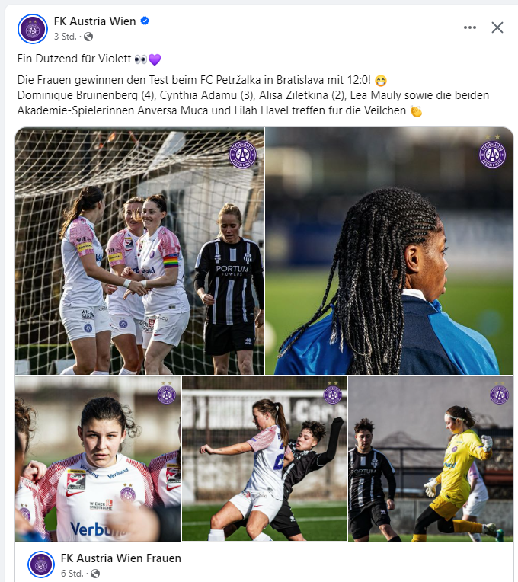Click the 3 Std. post timestamp

click(x=65, y=37)
